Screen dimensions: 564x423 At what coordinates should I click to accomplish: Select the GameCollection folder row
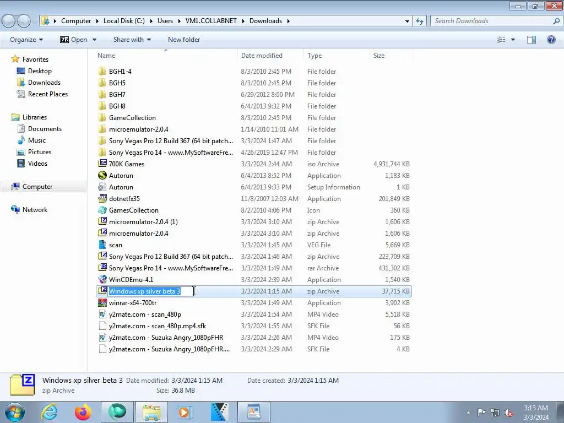tap(254, 118)
